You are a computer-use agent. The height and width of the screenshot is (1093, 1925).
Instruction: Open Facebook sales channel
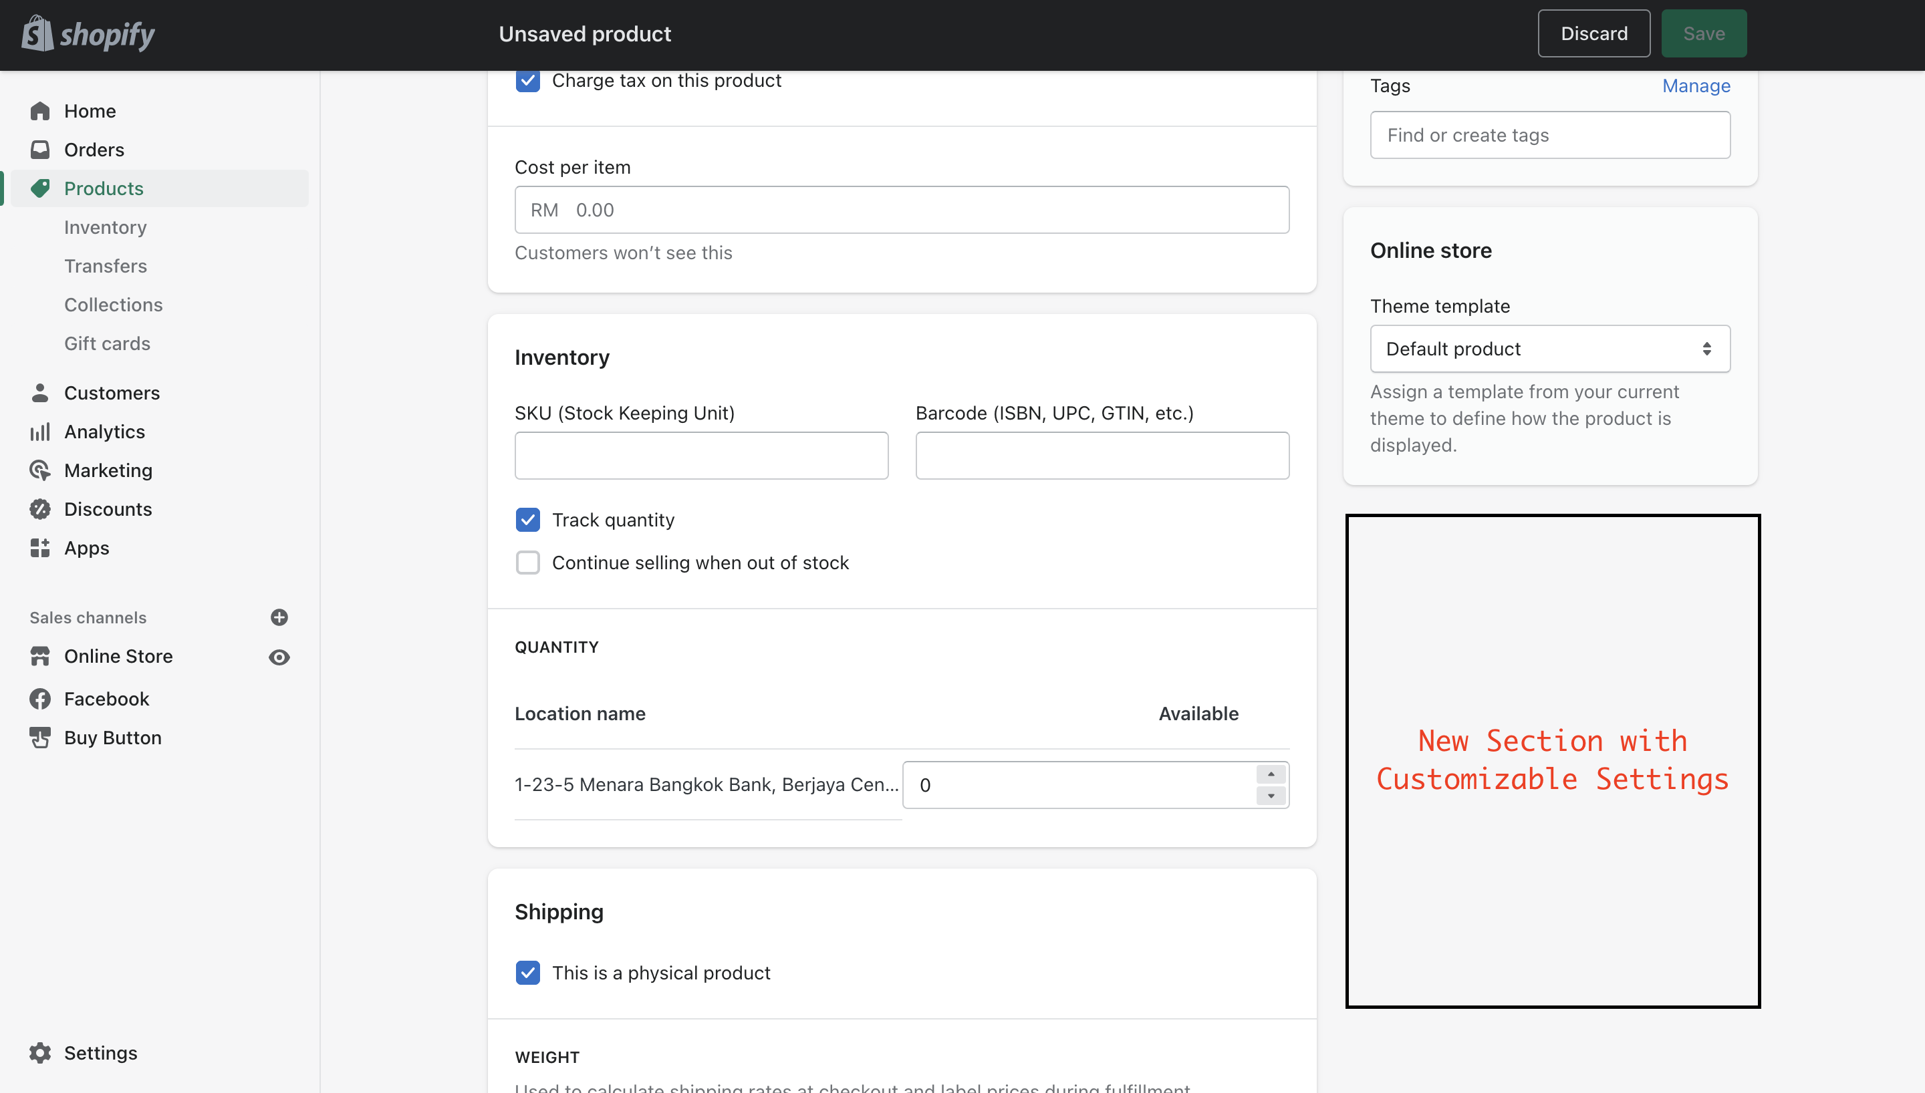coord(107,699)
